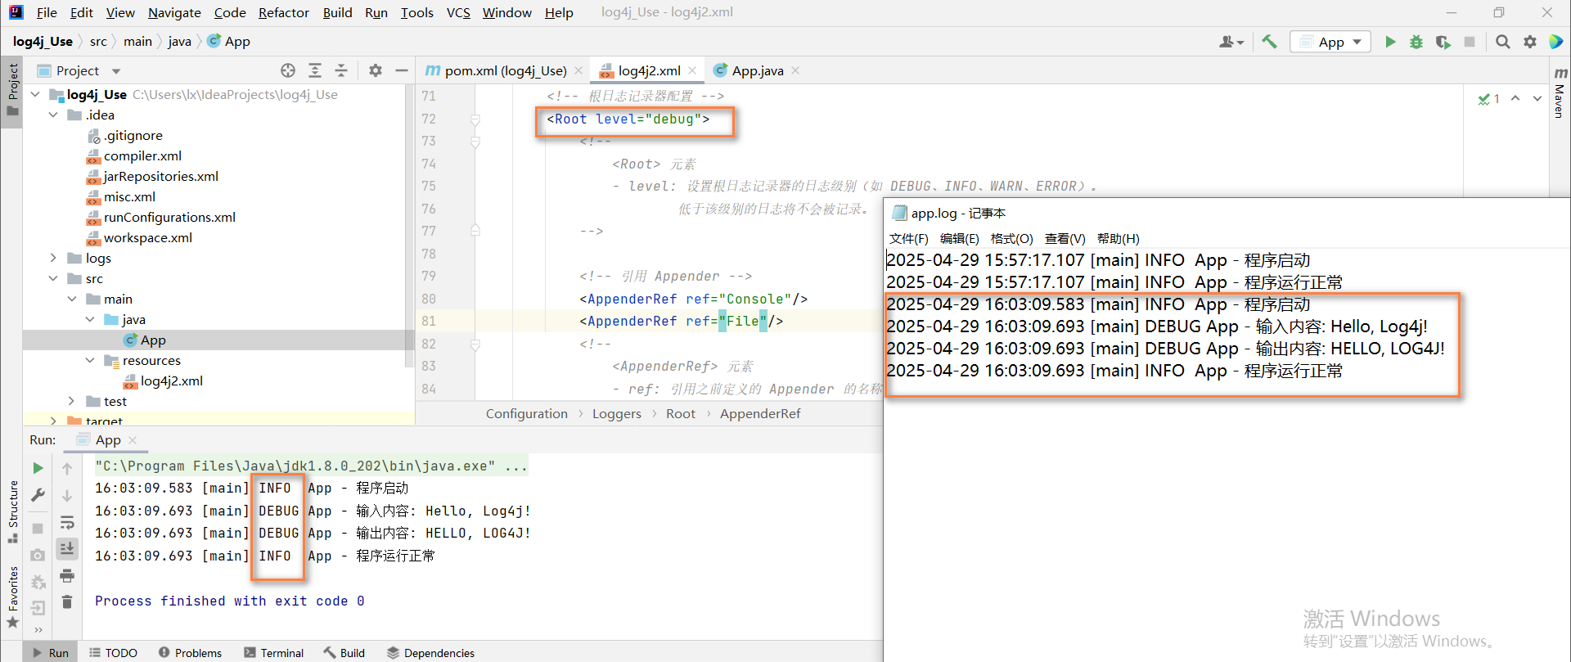Select log4j2.xml in the project tree
The height and width of the screenshot is (662, 1571).
[x=171, y=381]
